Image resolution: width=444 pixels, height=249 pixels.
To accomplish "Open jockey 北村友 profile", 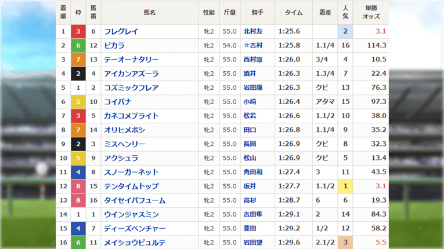I will tap(253, 31).
